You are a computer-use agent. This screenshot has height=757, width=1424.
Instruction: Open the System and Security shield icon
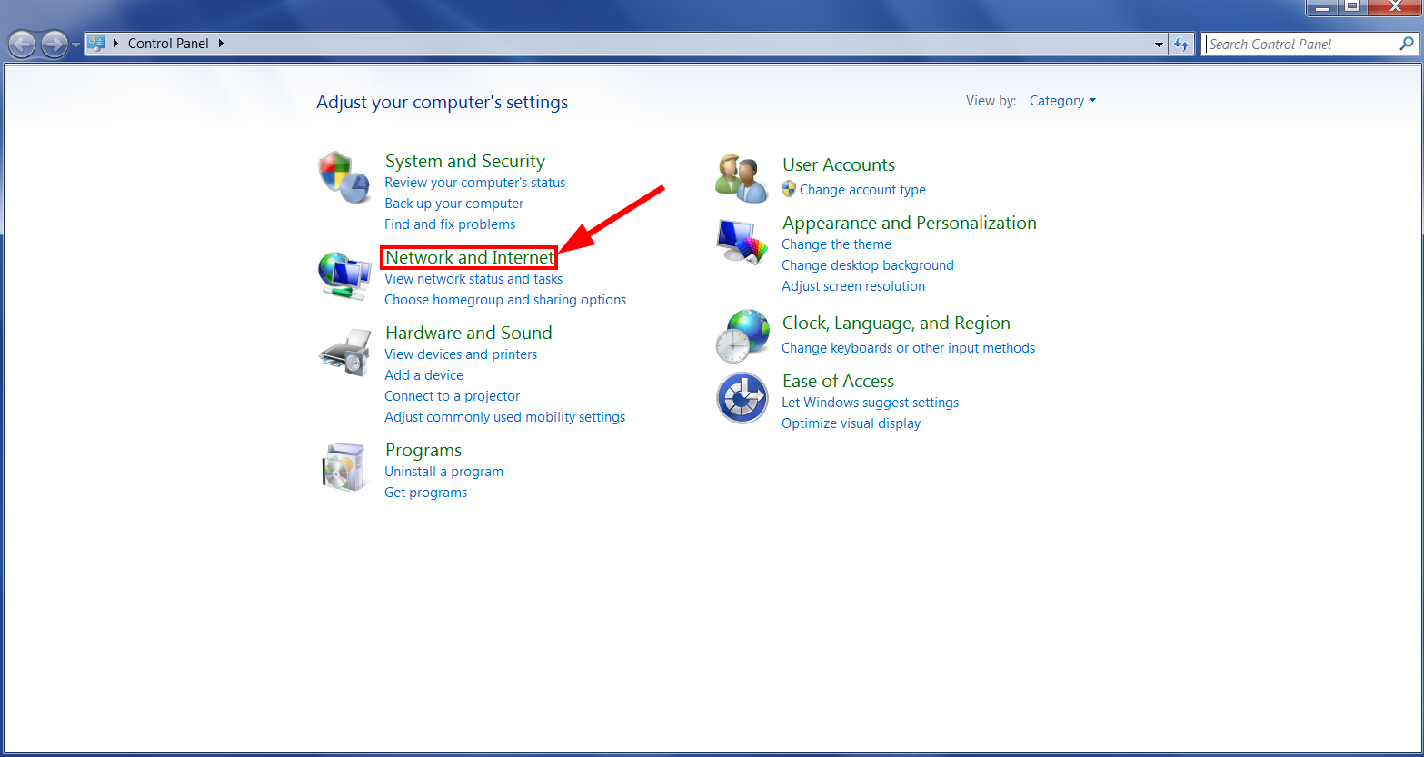344,178
